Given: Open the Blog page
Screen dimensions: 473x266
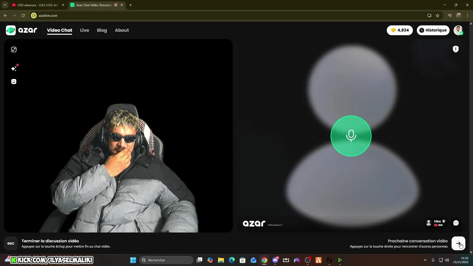Looking at the screenshot, I should coord(102,30).
